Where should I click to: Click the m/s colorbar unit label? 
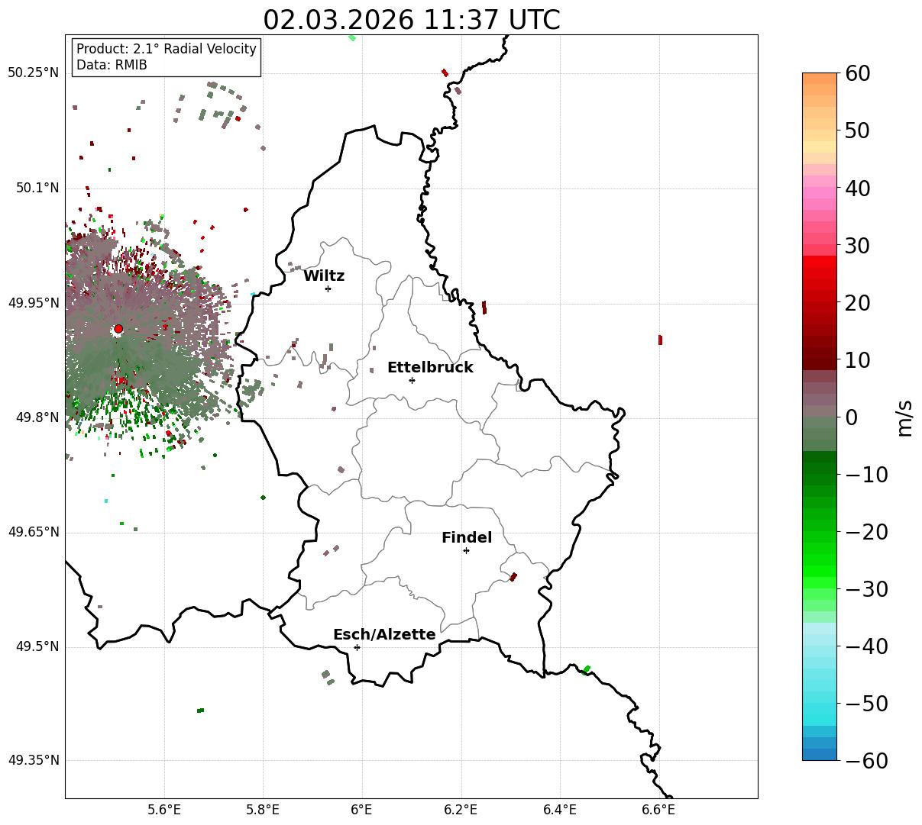[904, 417]
